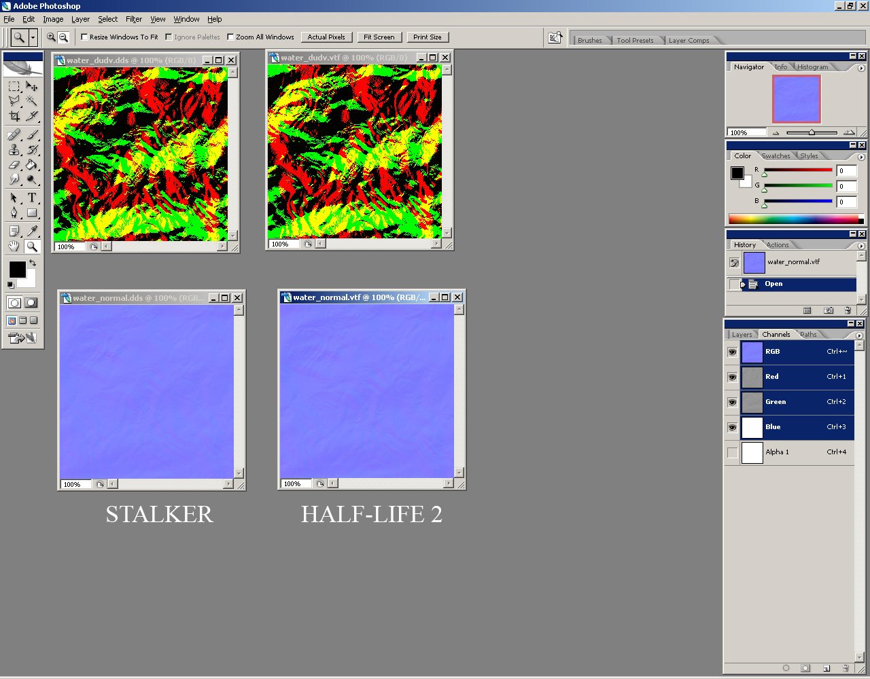Pick the Healing Brush tool

pos(14,134)
